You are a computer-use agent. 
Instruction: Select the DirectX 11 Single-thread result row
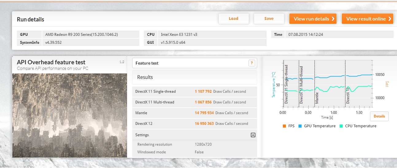(x=195, y=91)
